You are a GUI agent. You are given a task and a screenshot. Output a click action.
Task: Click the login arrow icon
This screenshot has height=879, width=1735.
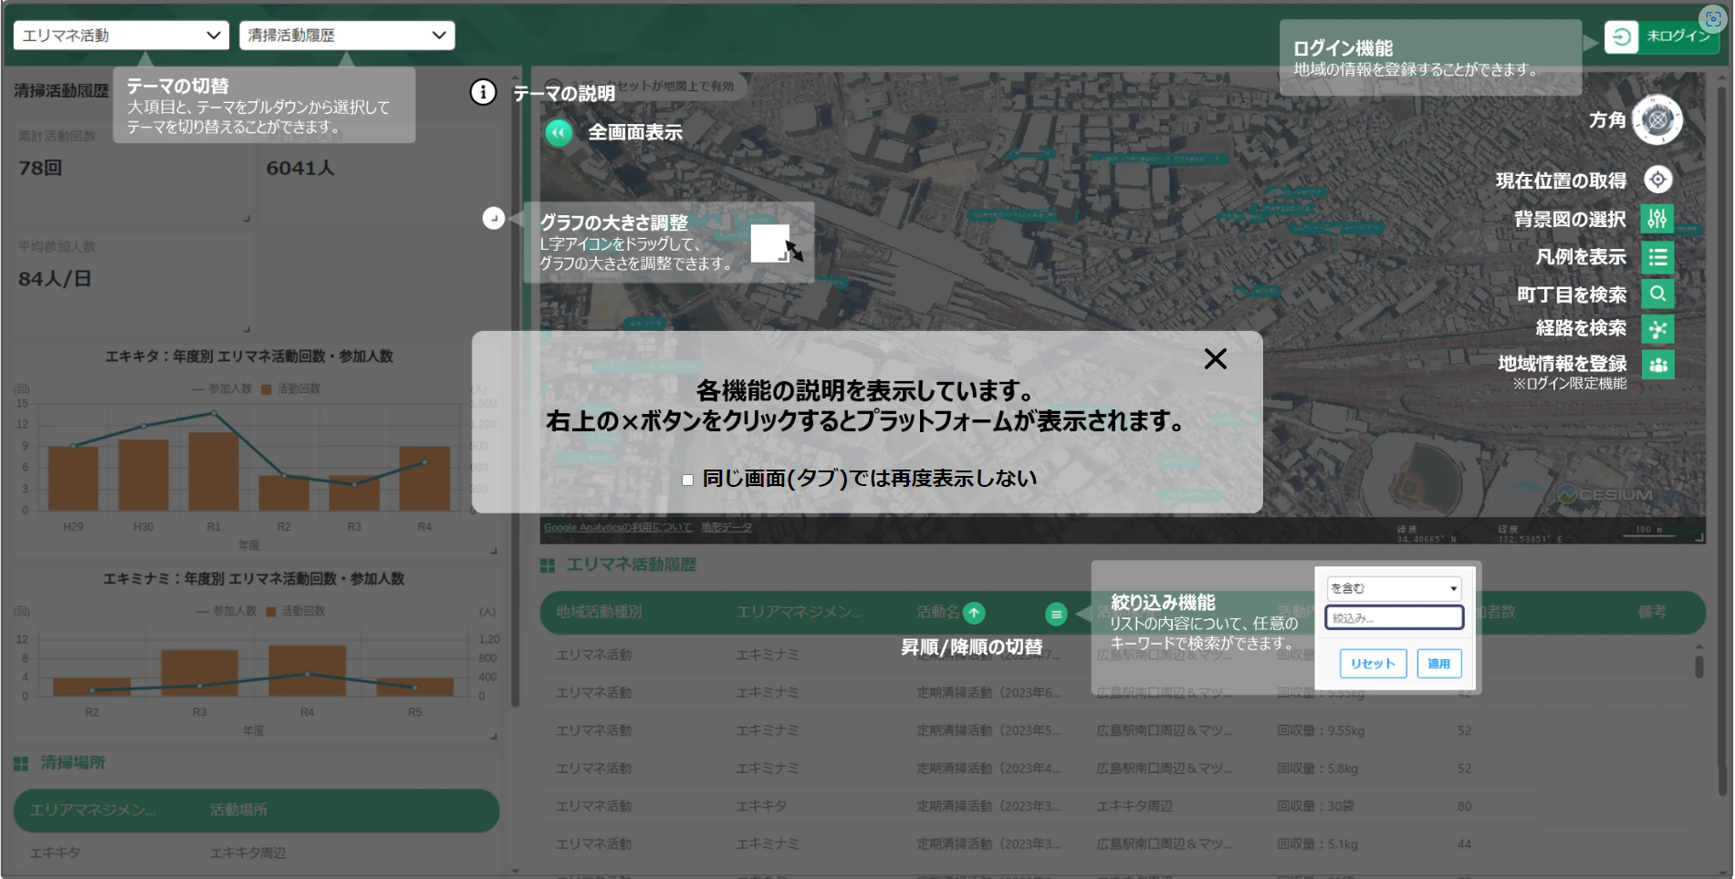point(1621,37)
